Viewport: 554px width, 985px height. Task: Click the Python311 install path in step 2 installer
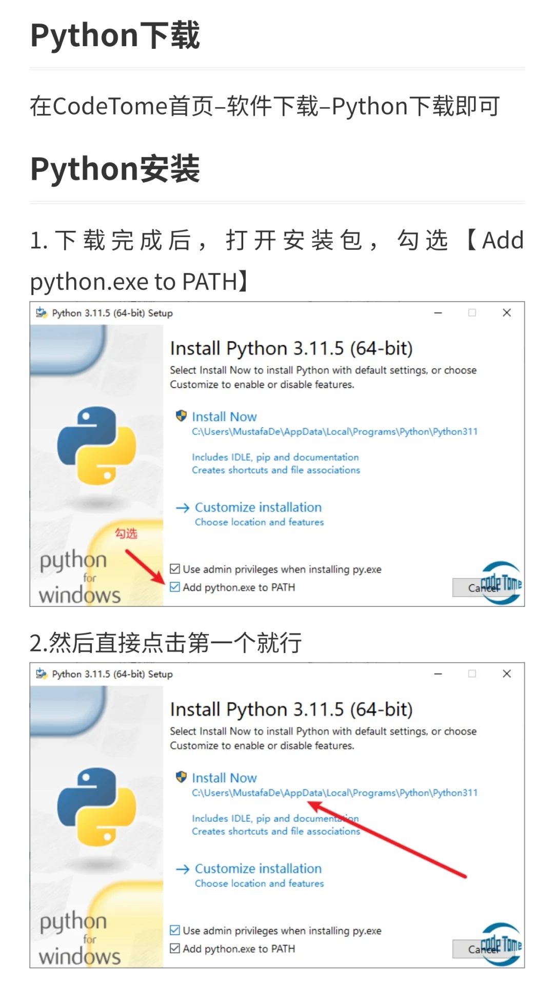coord(334,793)
